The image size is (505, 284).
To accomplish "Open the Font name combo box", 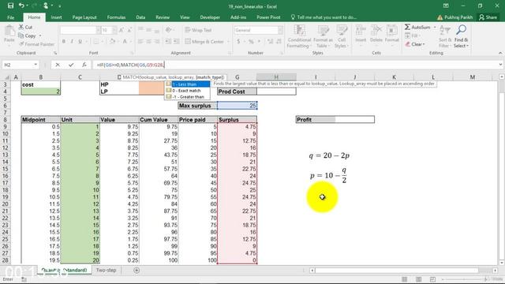I will pyautogui.click(x=80, y=30).
